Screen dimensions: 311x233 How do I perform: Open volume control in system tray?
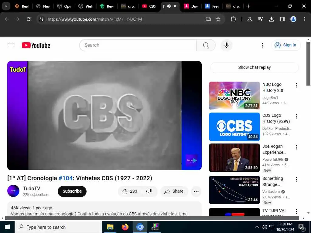264,227
